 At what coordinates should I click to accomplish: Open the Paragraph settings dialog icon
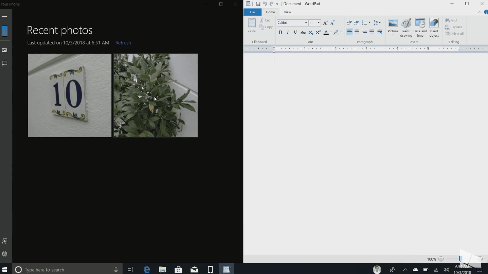(x=380, y=32)
